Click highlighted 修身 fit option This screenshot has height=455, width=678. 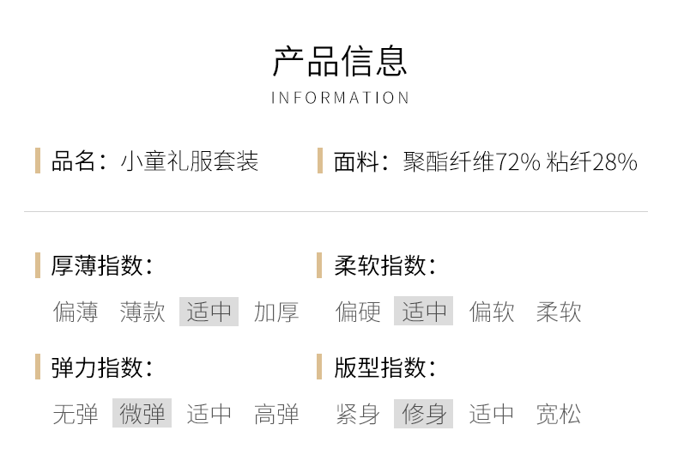click(x=424, y=414)
